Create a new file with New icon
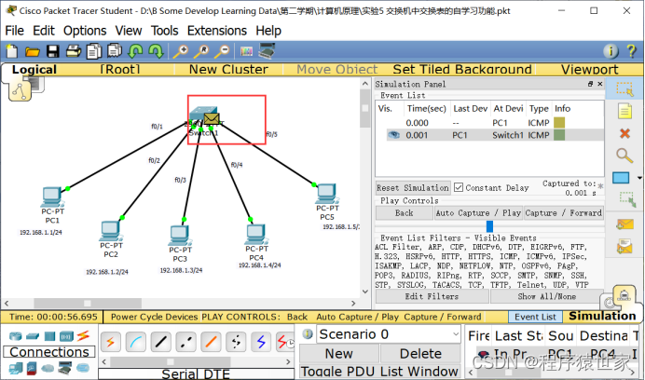Image resolution: width=645 pixels, height=380 pixels. pyautogui.click(x=11, y=51)
